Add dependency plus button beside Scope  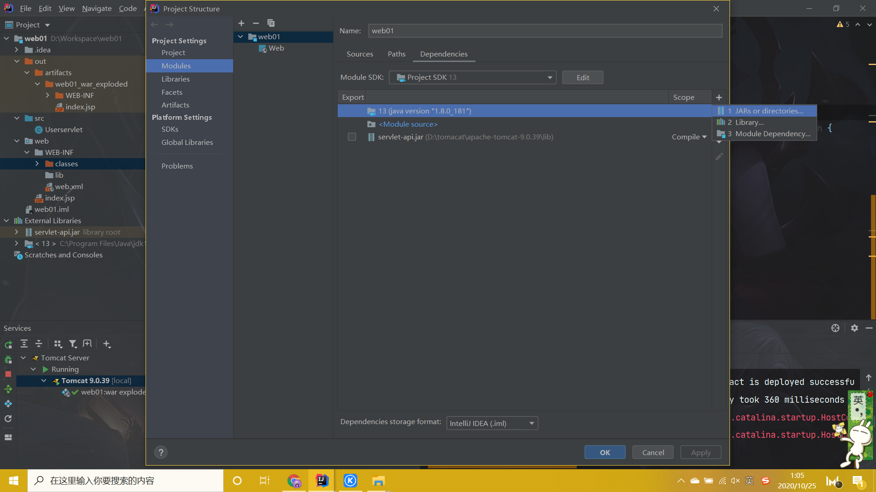point(719,97)
